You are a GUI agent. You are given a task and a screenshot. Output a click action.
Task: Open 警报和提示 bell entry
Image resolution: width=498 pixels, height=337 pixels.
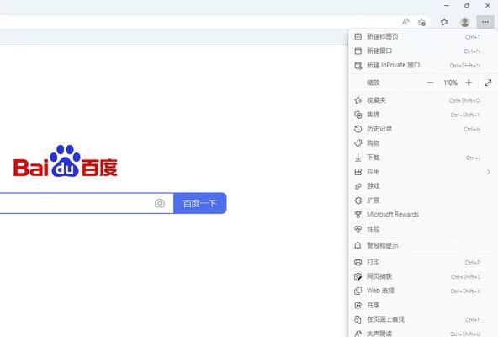click(423, 245)
